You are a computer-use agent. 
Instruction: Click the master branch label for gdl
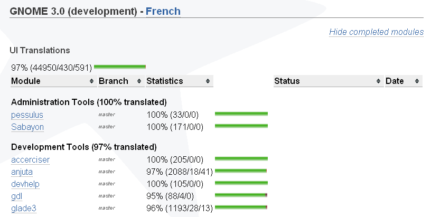point(107,196)
